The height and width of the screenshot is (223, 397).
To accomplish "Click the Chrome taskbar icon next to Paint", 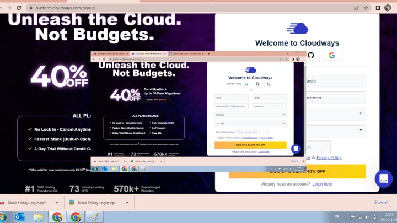I will click(x=76, y=217).
